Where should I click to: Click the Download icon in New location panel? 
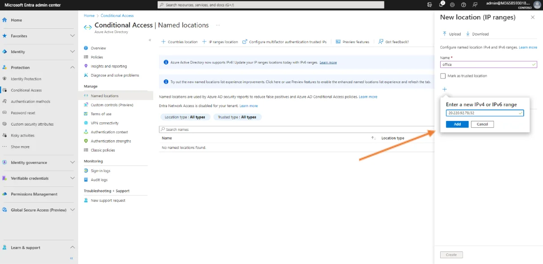(468, 34)
